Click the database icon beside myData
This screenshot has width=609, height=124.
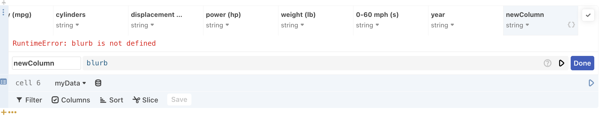(x=98, y=83)
